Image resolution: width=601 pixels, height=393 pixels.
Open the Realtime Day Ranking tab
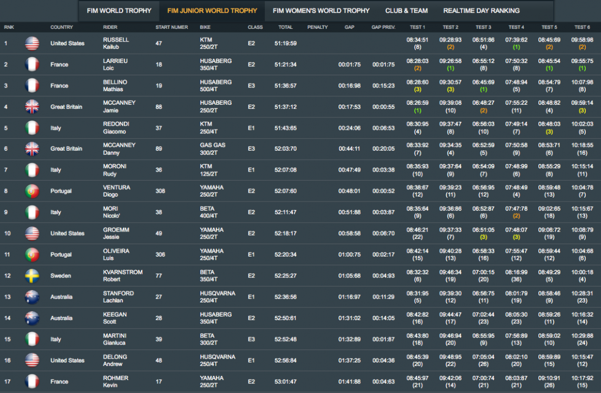point(481,11)
